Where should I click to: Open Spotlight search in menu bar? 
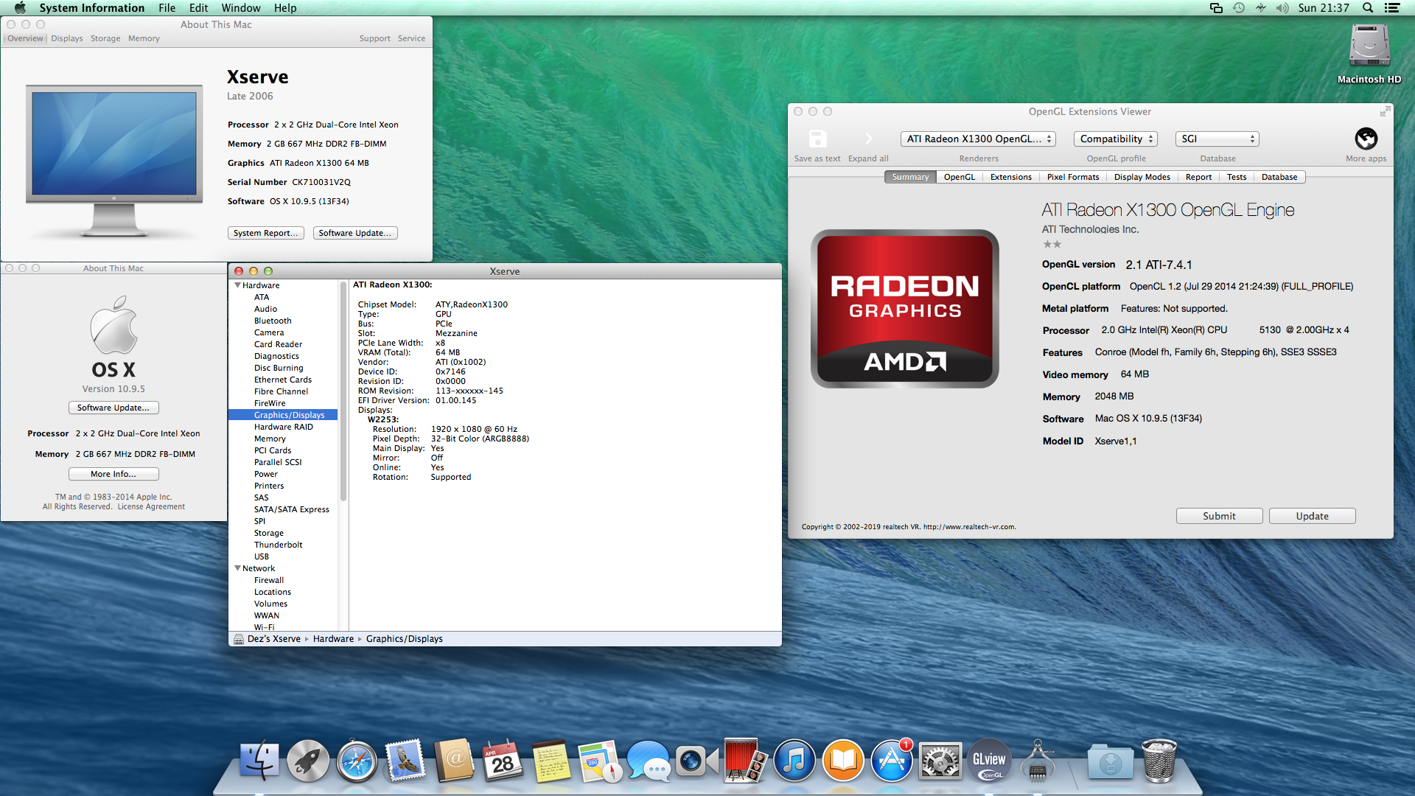point(1368,8)
